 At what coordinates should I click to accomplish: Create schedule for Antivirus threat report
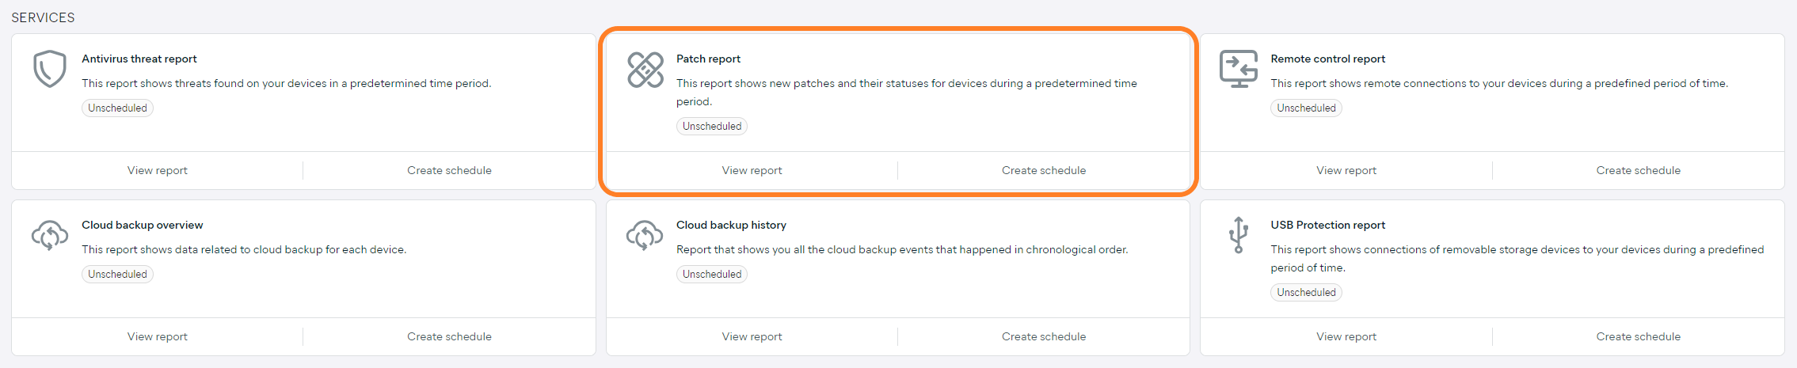click(x=449, y=170)
